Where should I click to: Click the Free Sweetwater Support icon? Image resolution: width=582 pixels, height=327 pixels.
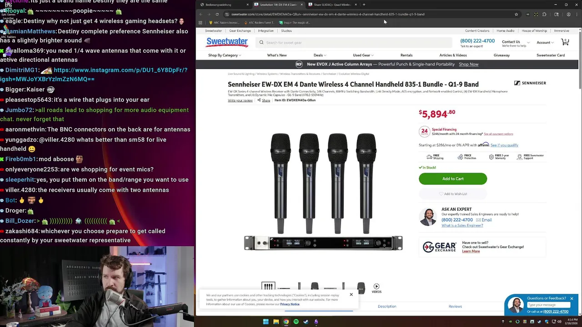[519, 157]
